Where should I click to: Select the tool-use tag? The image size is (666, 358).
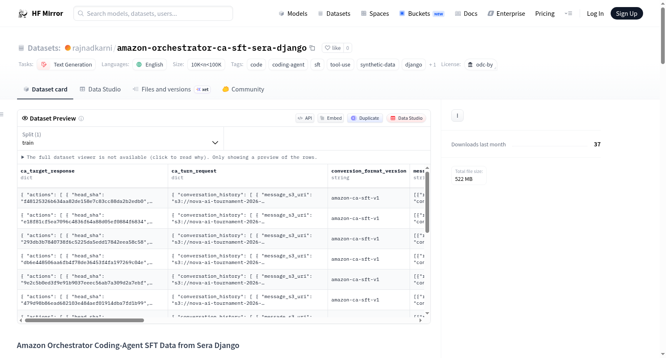coord(340,64)
